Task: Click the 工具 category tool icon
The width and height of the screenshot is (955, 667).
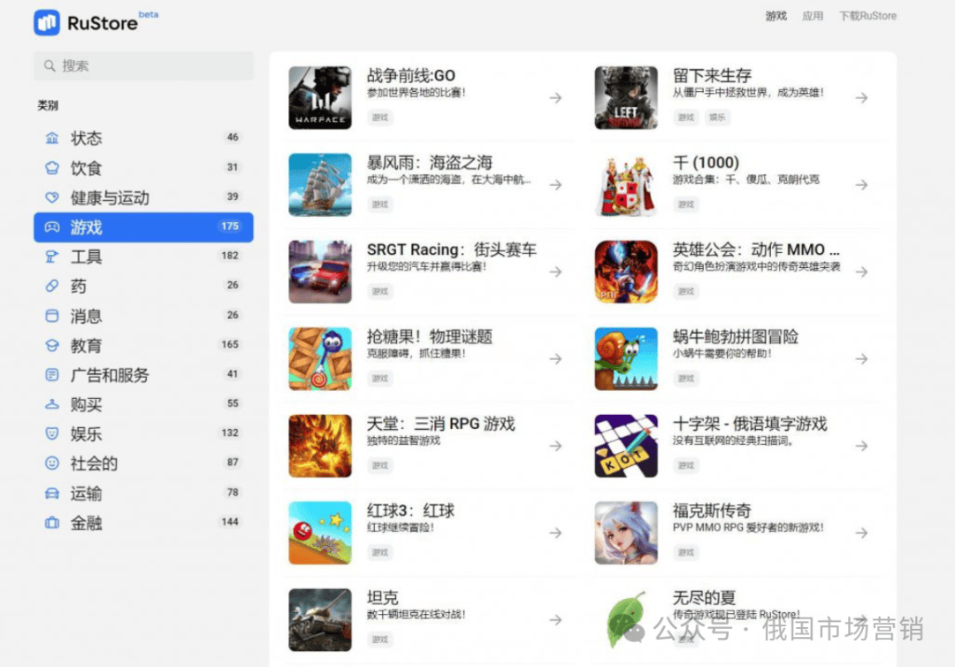Action: coord(52,257)
